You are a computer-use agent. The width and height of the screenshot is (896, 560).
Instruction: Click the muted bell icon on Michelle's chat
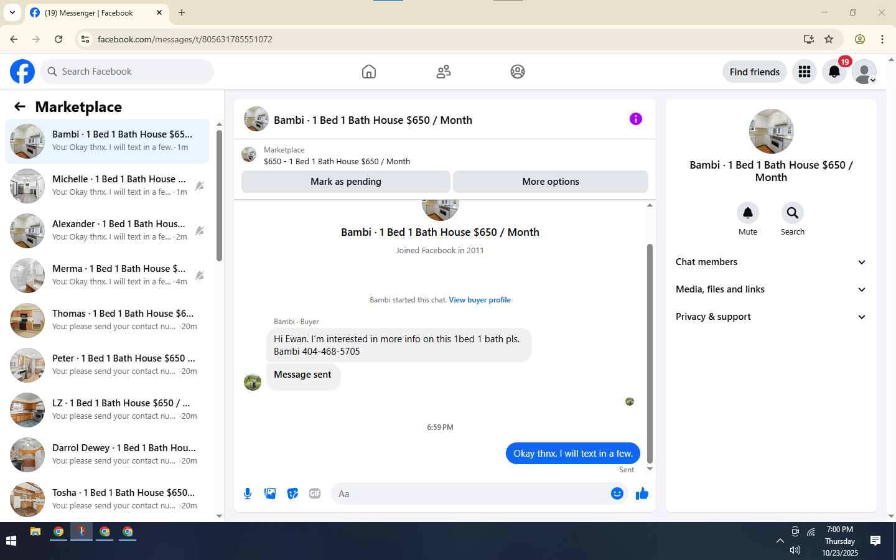pos(200,186)
